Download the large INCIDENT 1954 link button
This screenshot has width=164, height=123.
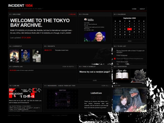coord(22,95)
